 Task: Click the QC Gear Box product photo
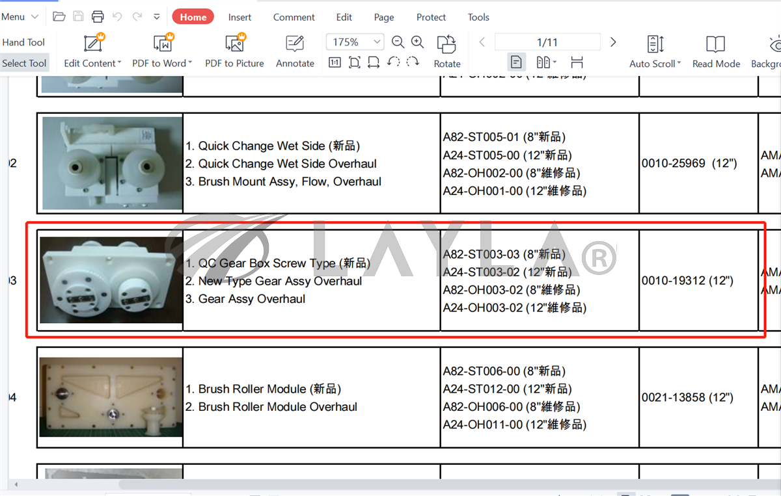tap(111, 280)
